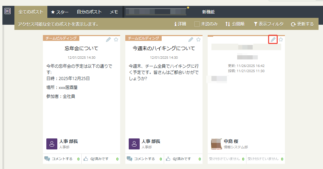
Task: Click GJ!済みです on the 忘年会について post
Action: point(101,159)
